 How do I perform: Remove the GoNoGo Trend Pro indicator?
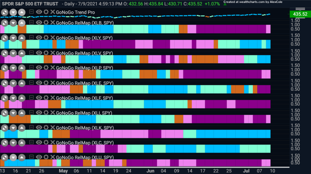pyautogui.click(x=53, y=12)
